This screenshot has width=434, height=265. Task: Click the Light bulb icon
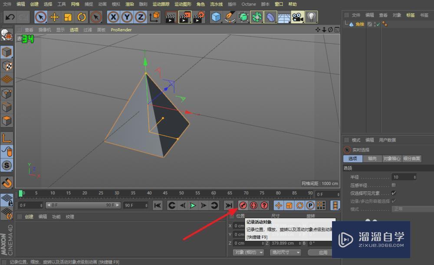pos(311,17)
